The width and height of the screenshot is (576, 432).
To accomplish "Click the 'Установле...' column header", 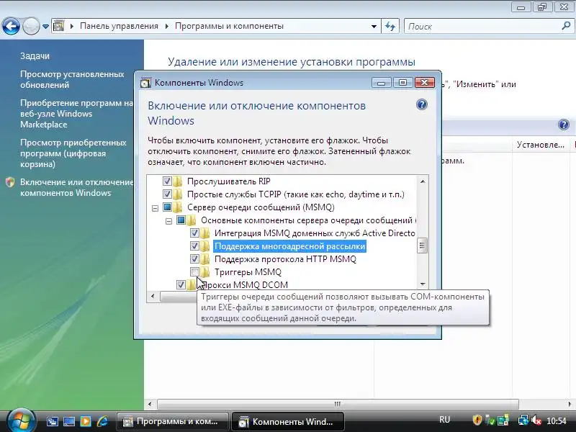I will pyautogui.click(x=541, y=145).
